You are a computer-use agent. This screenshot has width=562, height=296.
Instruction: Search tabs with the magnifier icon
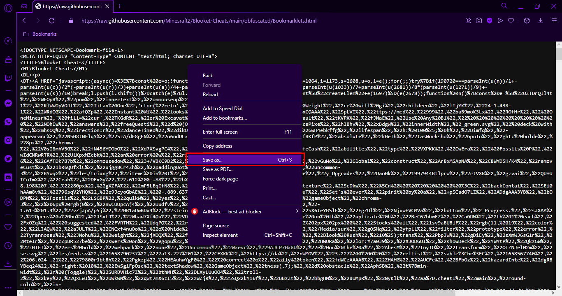pyautogui.click(x=504, y=6)
